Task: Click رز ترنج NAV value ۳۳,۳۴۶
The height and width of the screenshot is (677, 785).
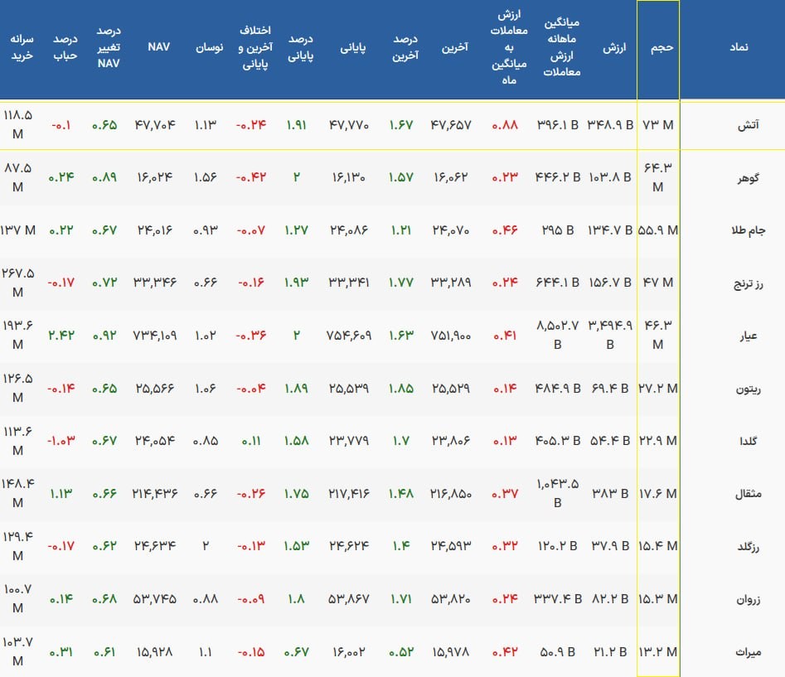Action: [155, 283]
